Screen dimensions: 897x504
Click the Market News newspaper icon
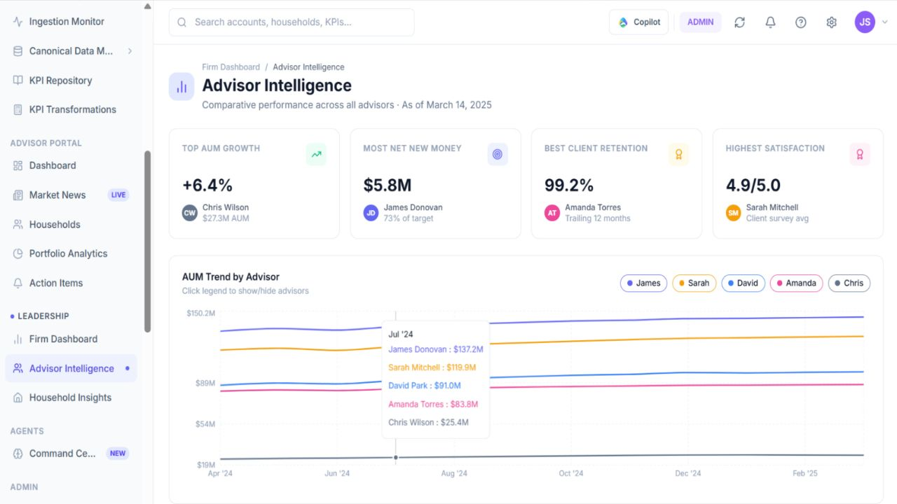[18, 195]
